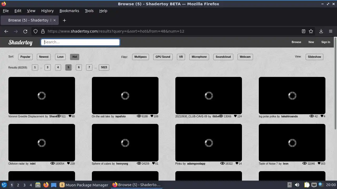This screenshot has height=189, width=337.
Task: Toggle the Soundcloud filter
Action: tap(223, 57)
